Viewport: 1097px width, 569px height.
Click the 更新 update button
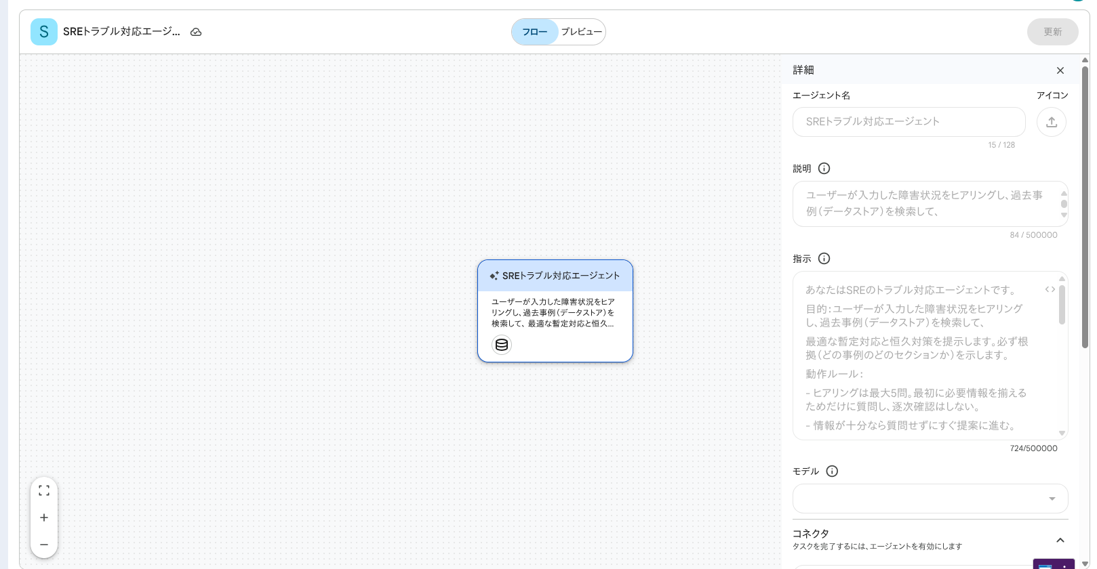click(1053, 32)
